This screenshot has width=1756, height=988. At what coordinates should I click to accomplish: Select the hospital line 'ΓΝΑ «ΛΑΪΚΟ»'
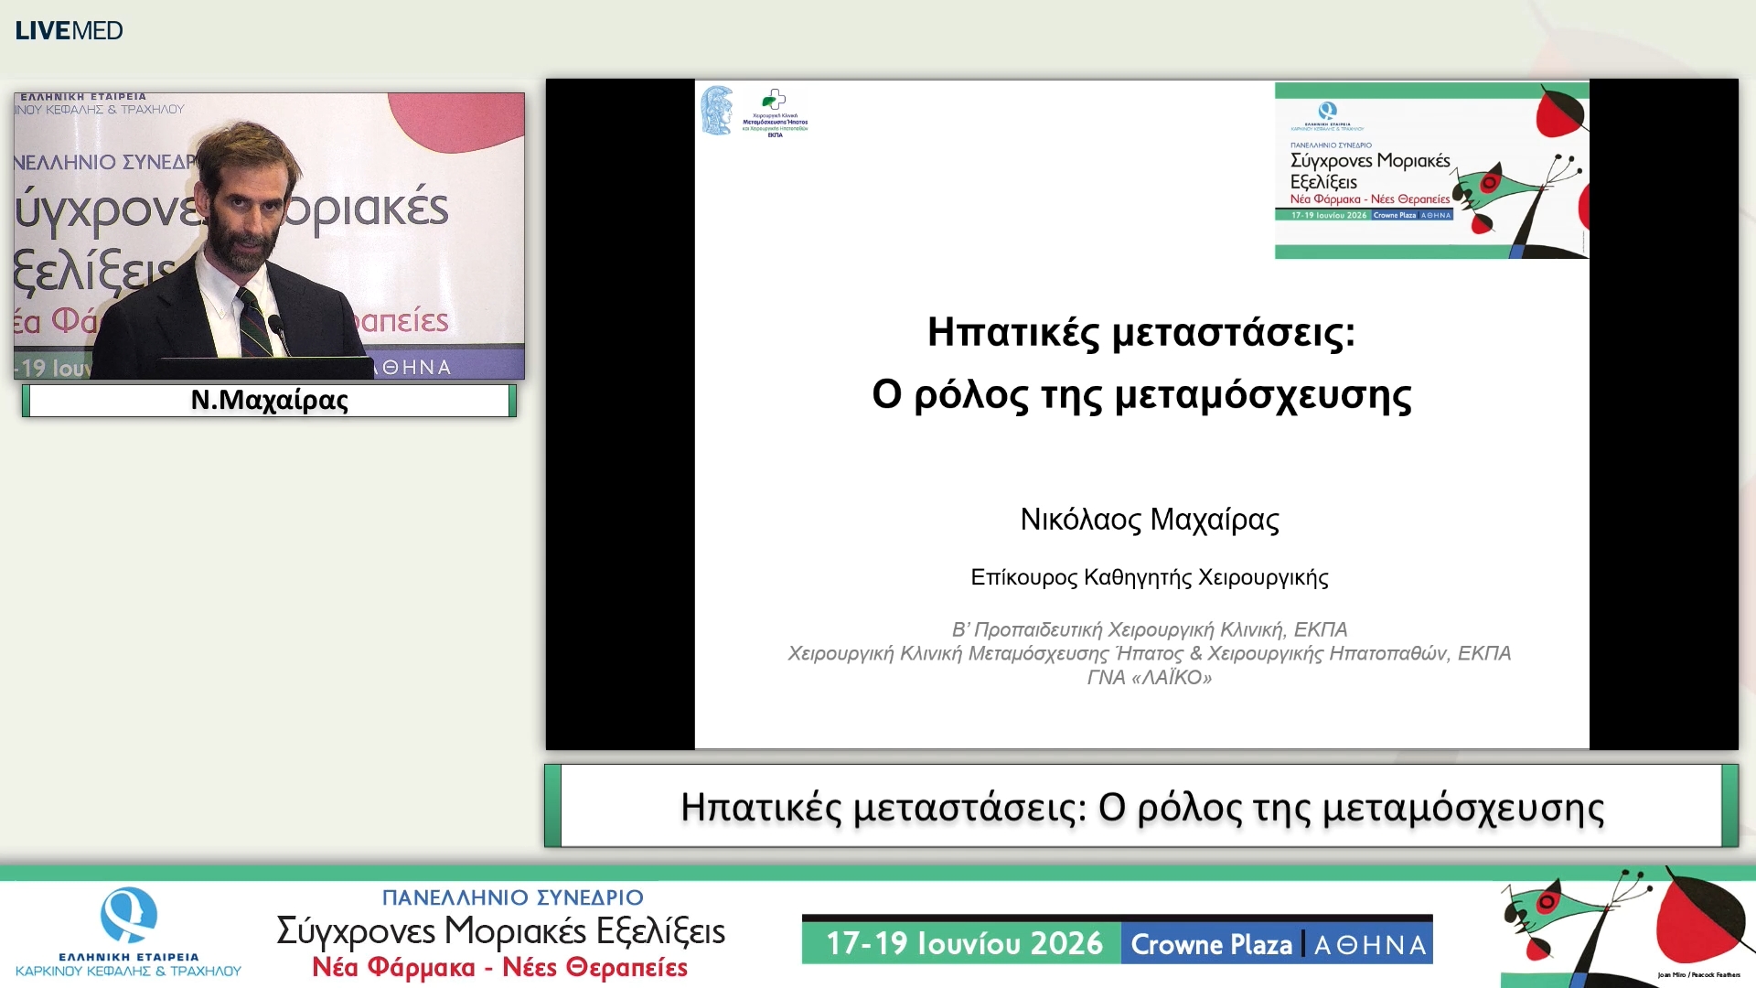click(x=1150, y=678)
